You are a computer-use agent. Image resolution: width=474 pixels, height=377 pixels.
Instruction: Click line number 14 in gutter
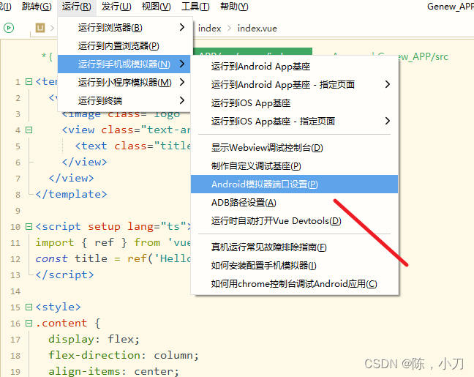click(x=15, y=291)
